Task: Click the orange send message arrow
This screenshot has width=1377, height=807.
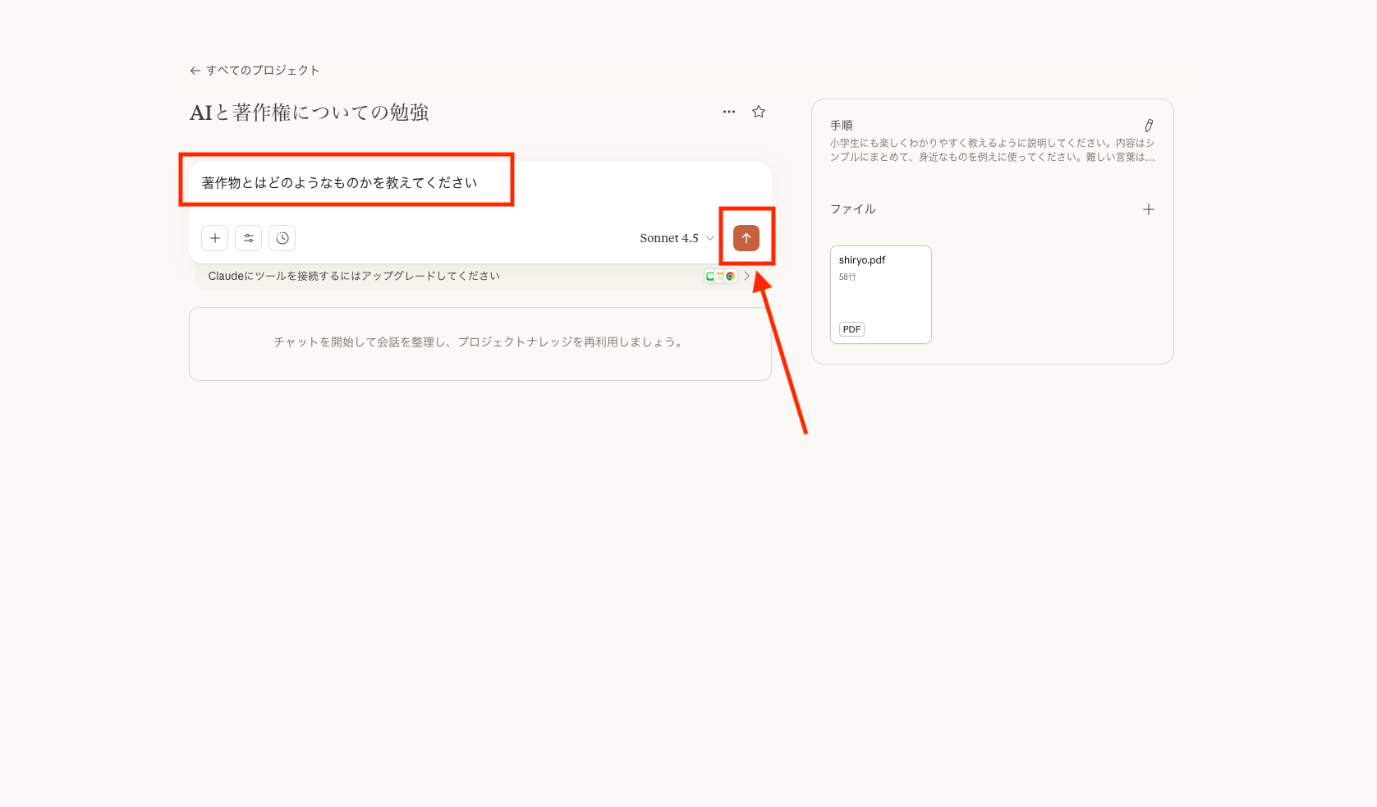Action: [x=746, y=237]
